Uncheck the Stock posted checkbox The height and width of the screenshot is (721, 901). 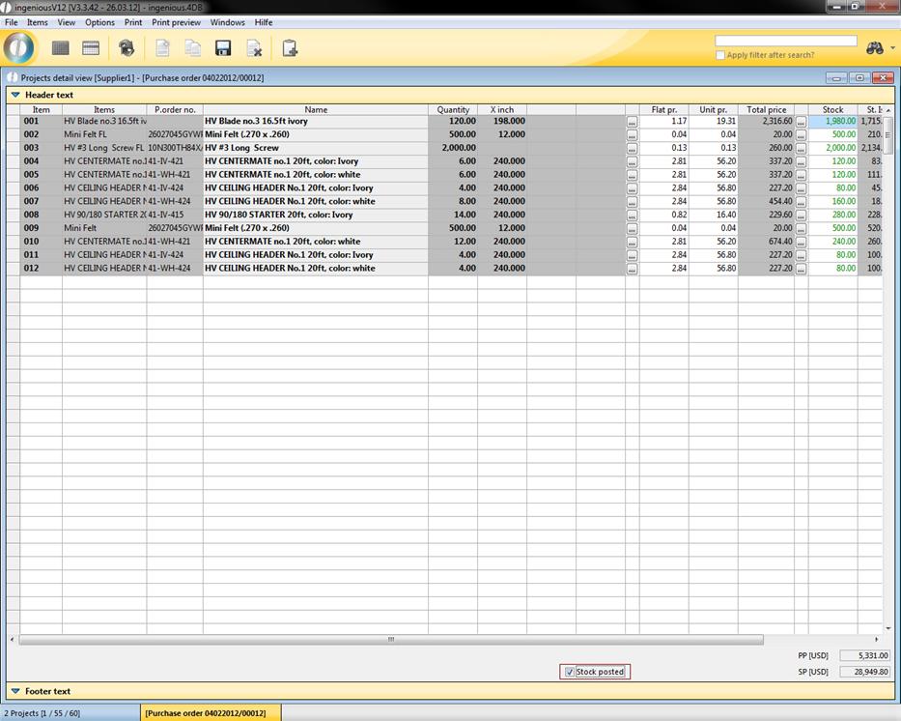tap(570, 672)
